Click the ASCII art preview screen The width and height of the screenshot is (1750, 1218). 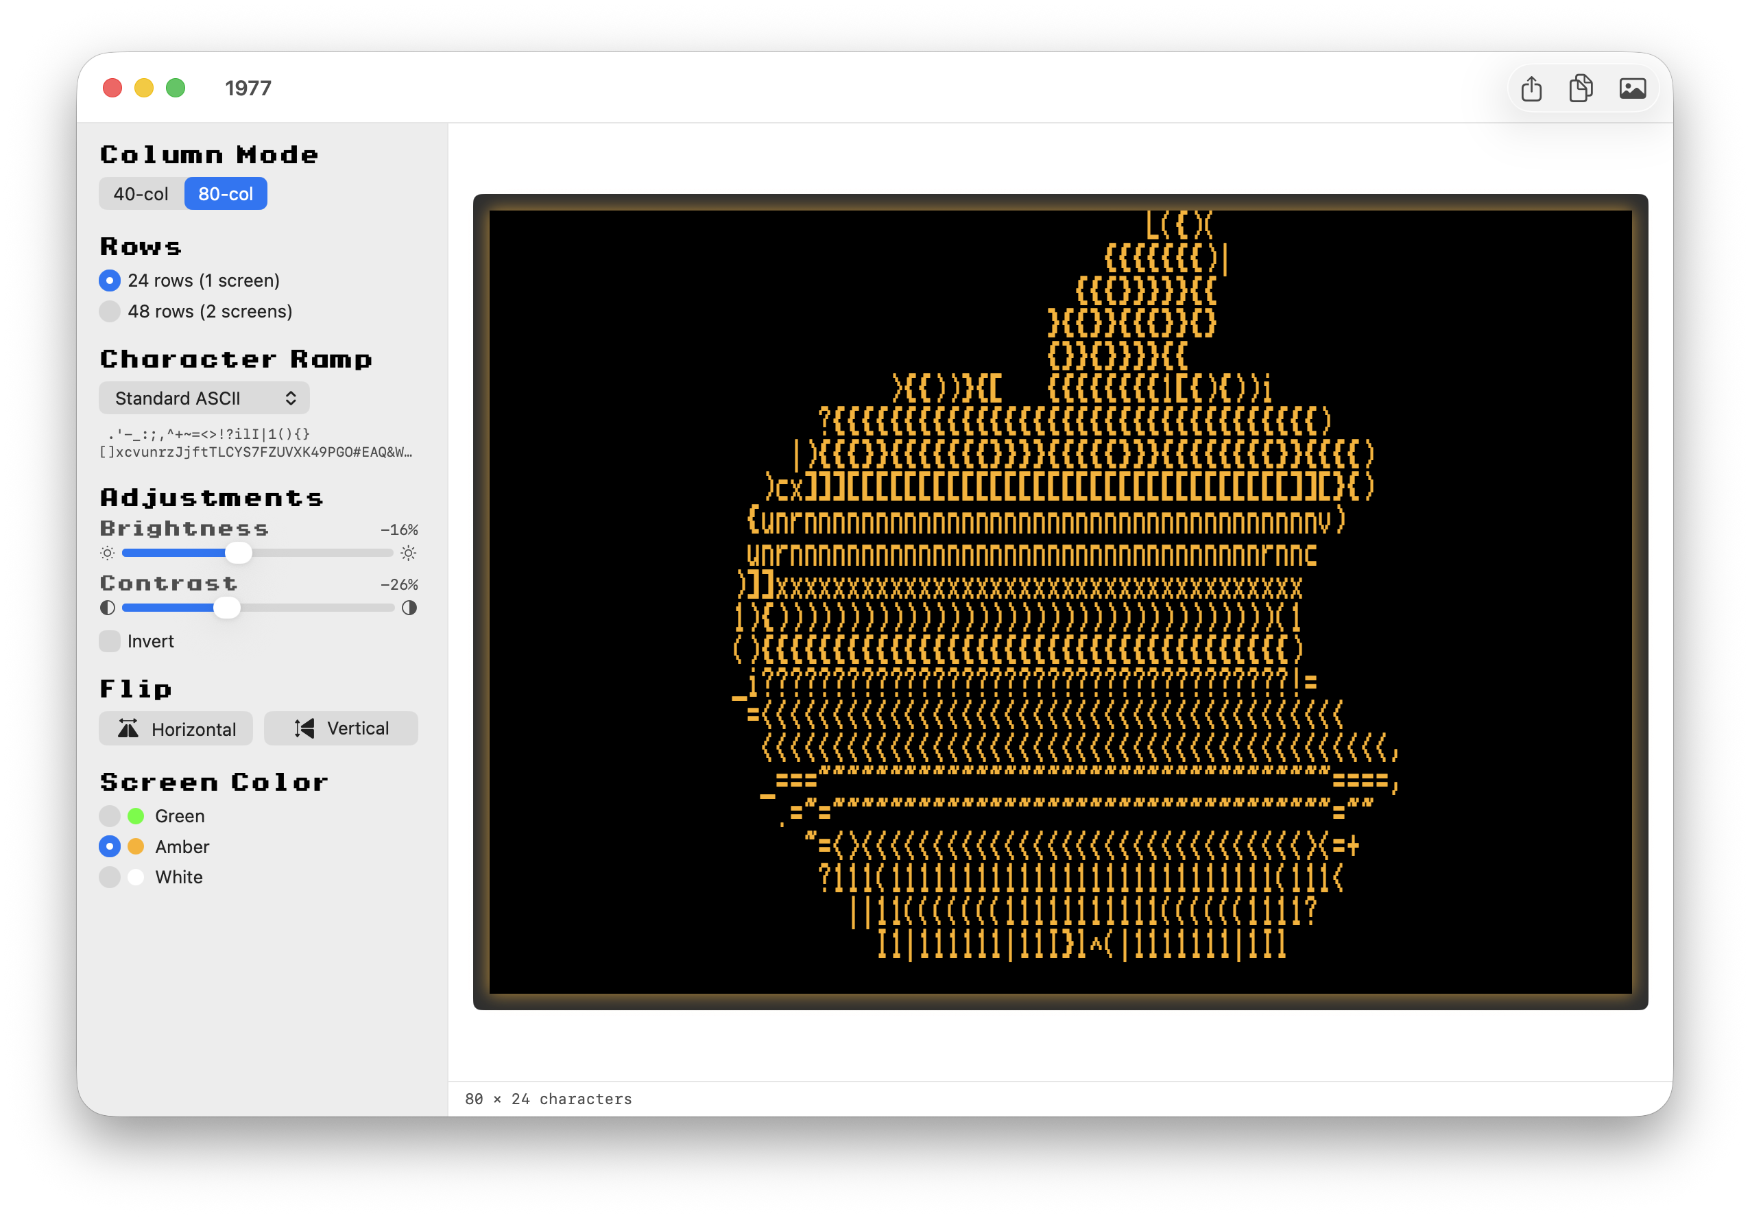pos(1060,602)
